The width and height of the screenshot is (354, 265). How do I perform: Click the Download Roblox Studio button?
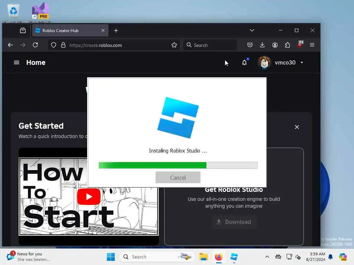pos(234,222)
